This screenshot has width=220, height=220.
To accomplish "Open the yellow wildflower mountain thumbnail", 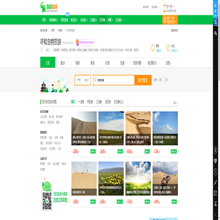I will (x=111, y=178).
